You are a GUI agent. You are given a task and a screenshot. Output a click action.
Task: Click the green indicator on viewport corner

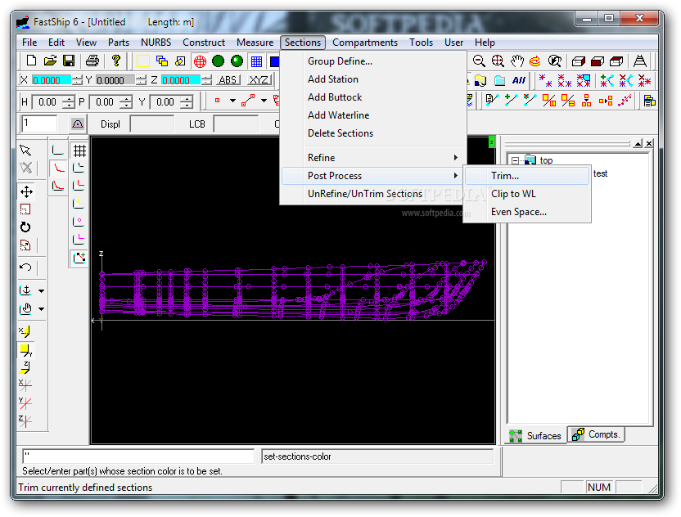[492, 142]
